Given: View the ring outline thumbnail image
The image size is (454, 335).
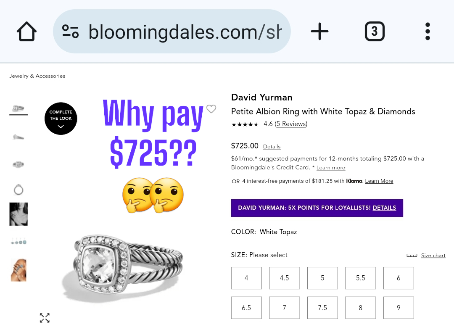Looking at the screenshot, I should (18, 190).
